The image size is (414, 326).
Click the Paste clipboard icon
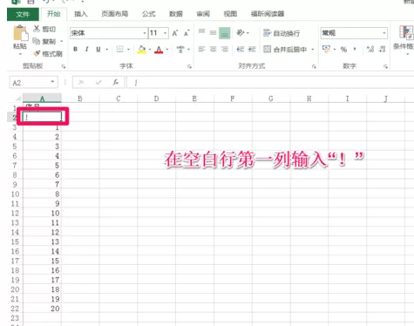coord(21,33)
